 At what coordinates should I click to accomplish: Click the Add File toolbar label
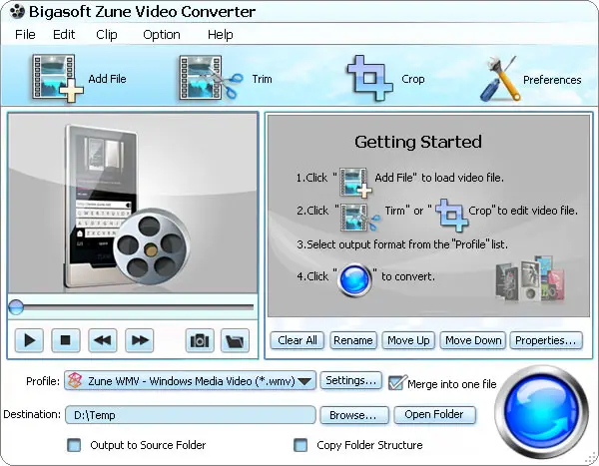(107, 79)
